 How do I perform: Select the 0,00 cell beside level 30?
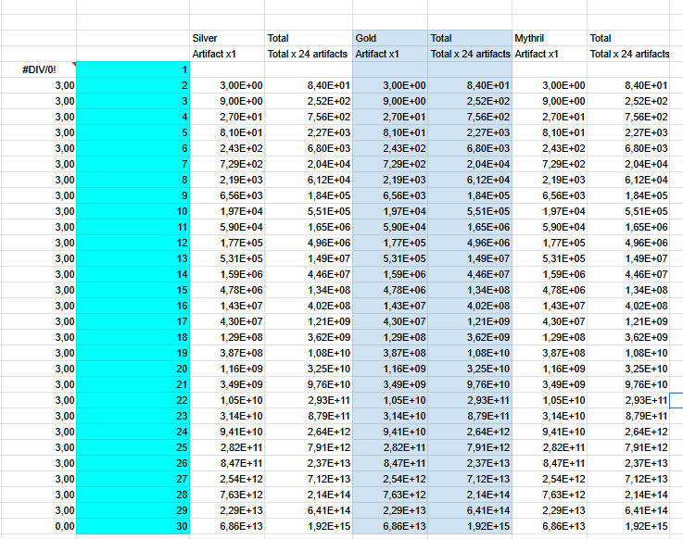(x=39, y=526)
